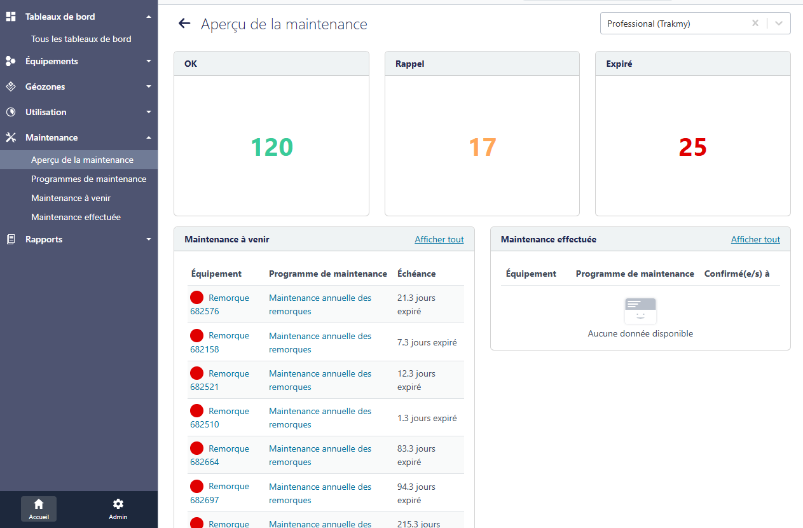Click Afficher tout for Maintenance à venir

(x=439, y=239)
